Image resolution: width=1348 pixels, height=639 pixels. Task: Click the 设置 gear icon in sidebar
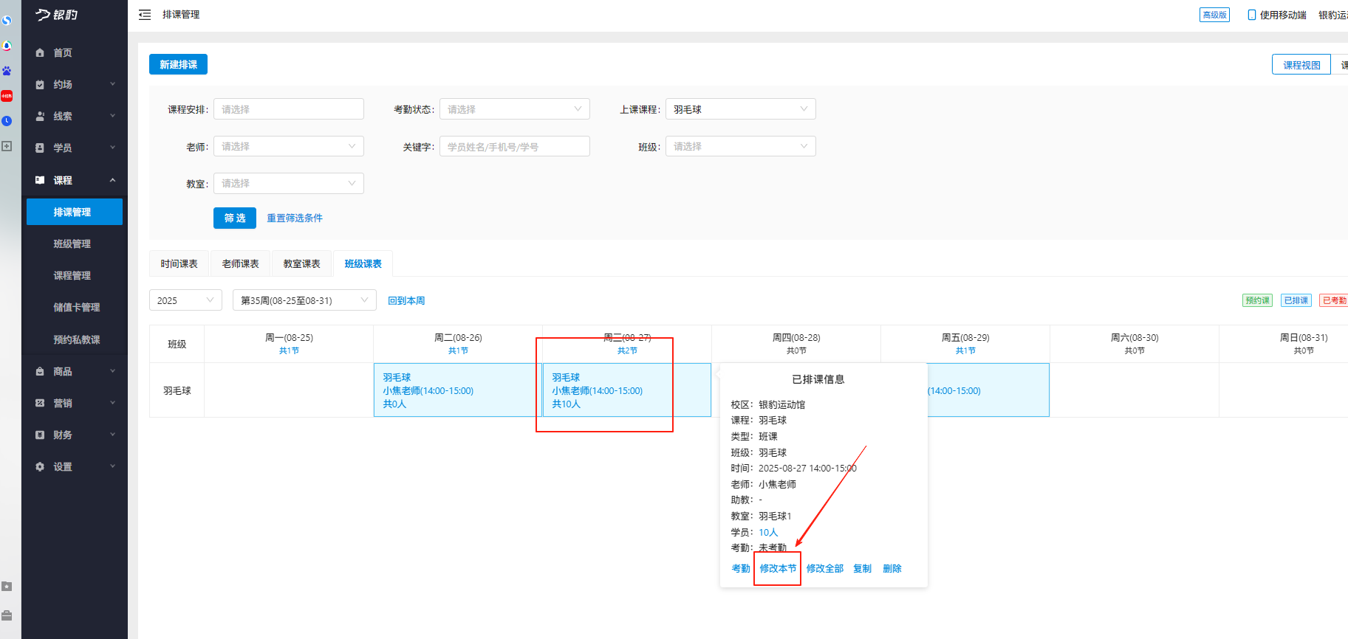tap(40, 467)
